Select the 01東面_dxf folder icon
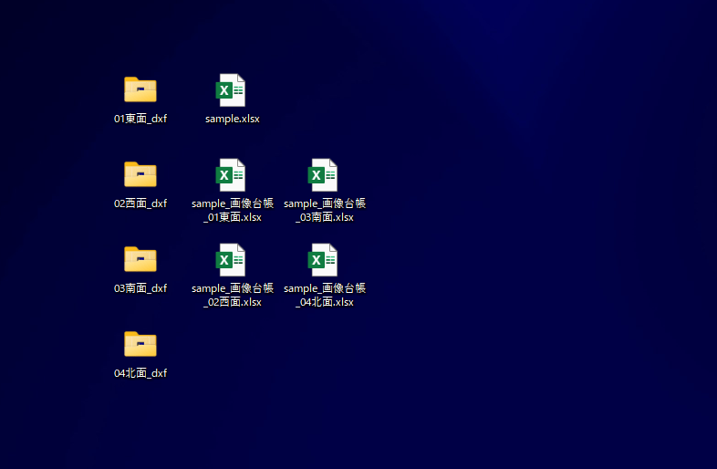The width and height of the screenshot is (717, 469). tap(140, 89)
